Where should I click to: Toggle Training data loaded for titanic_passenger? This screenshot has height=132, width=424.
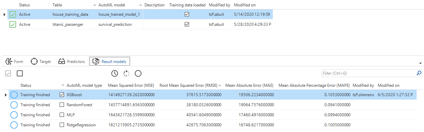point(187,24)
